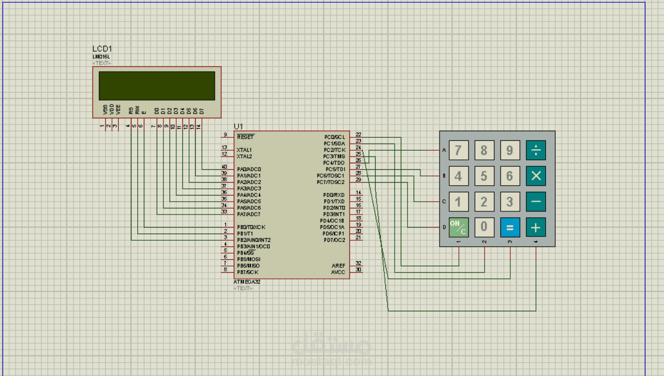The width and height of the screenshot is (664, 376).
Task: Click the XTAL1 pin label
Action: [x=244, y=150]
